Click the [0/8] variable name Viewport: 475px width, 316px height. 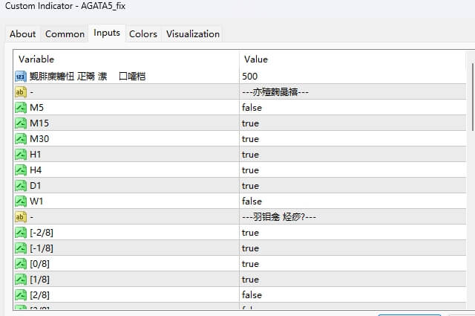tap(39, 264)
